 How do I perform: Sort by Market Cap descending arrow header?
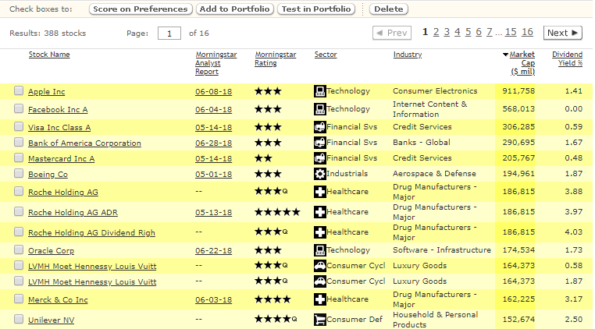518,63
